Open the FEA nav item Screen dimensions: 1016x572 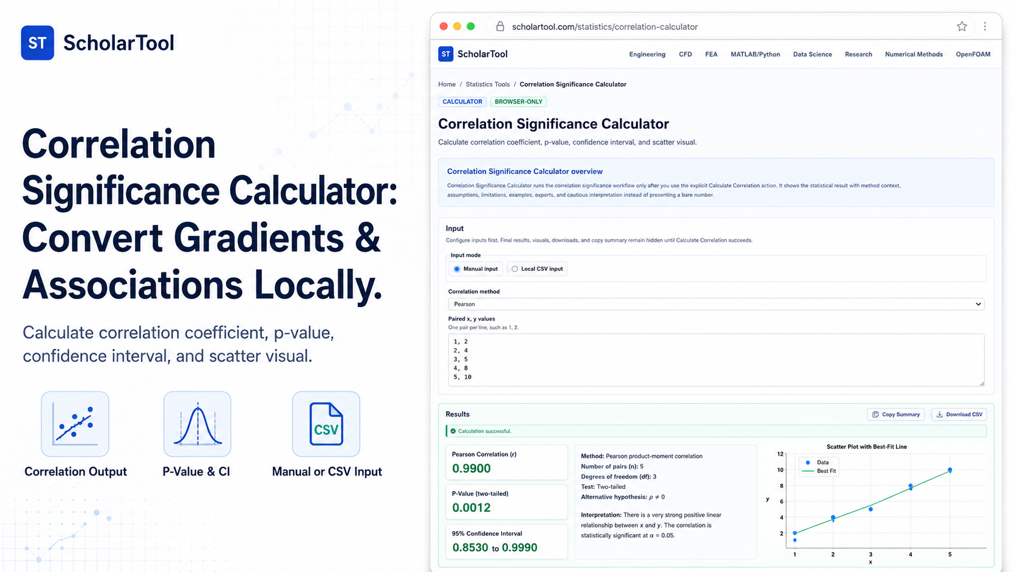(711, 54)
